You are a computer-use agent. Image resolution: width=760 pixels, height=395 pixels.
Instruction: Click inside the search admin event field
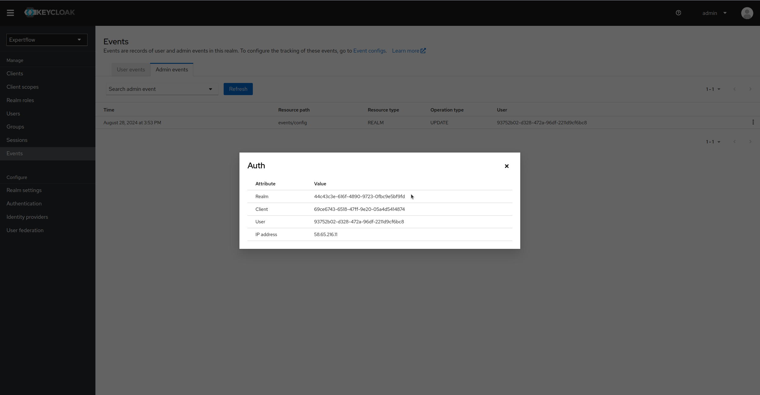click(x=152, y=89)
